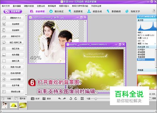This screenshot has width=157, height=113.
Task: Click the 直方图 panel header
Action: pyautogui.click(x=147, y=20)
